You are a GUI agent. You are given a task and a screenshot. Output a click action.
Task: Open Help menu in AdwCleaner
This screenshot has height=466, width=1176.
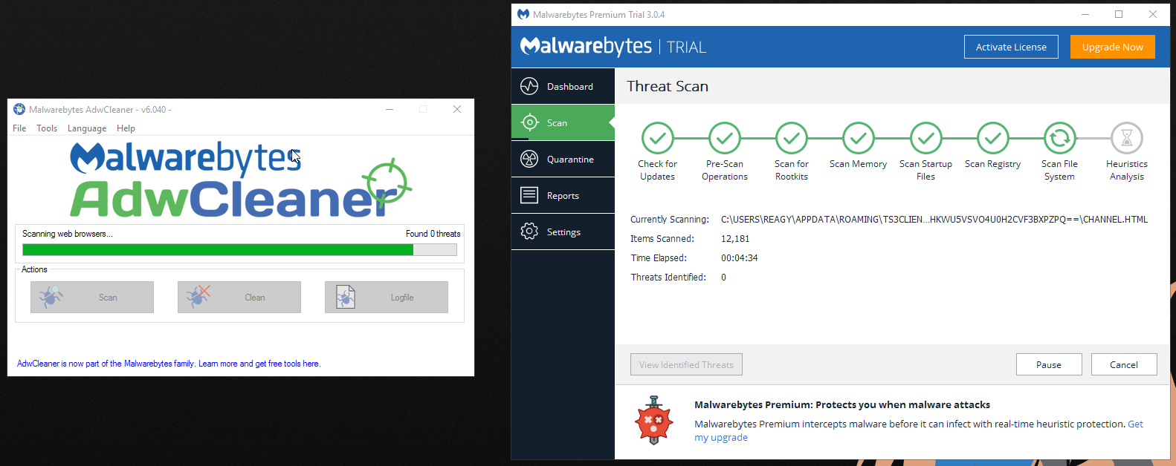pos(126,128)
